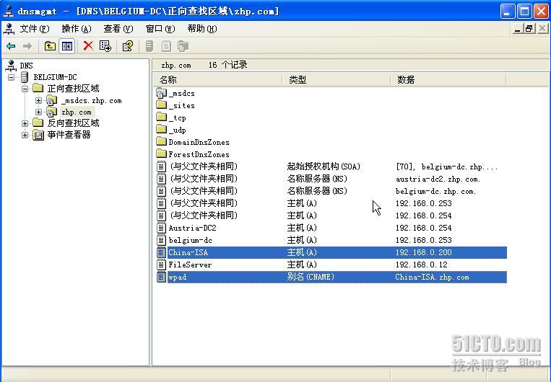Click the _sites folder icon

161,105
